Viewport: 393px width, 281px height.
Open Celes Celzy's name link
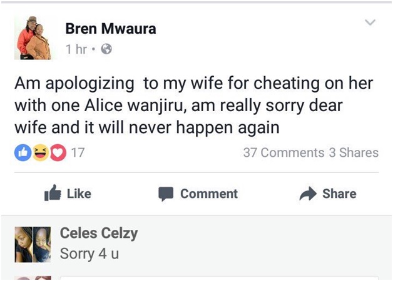(x=99, y=234)
